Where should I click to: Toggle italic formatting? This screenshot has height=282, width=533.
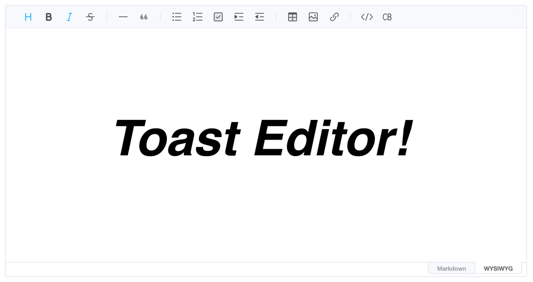pyautogui.click(x=69, y=17)
